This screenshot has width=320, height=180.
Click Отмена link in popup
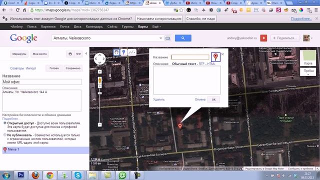(200, 99)
